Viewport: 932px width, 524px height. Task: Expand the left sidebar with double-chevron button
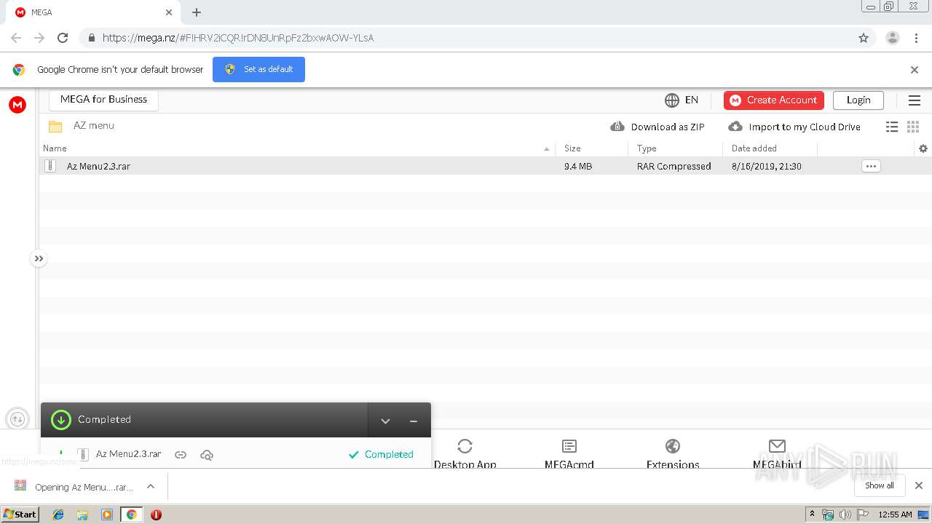pos(39,258)
